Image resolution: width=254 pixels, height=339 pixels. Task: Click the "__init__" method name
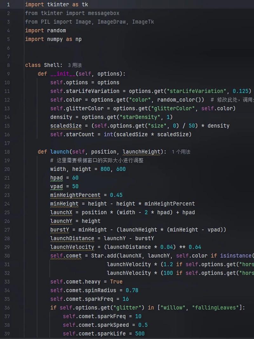[x=63, y=74]
